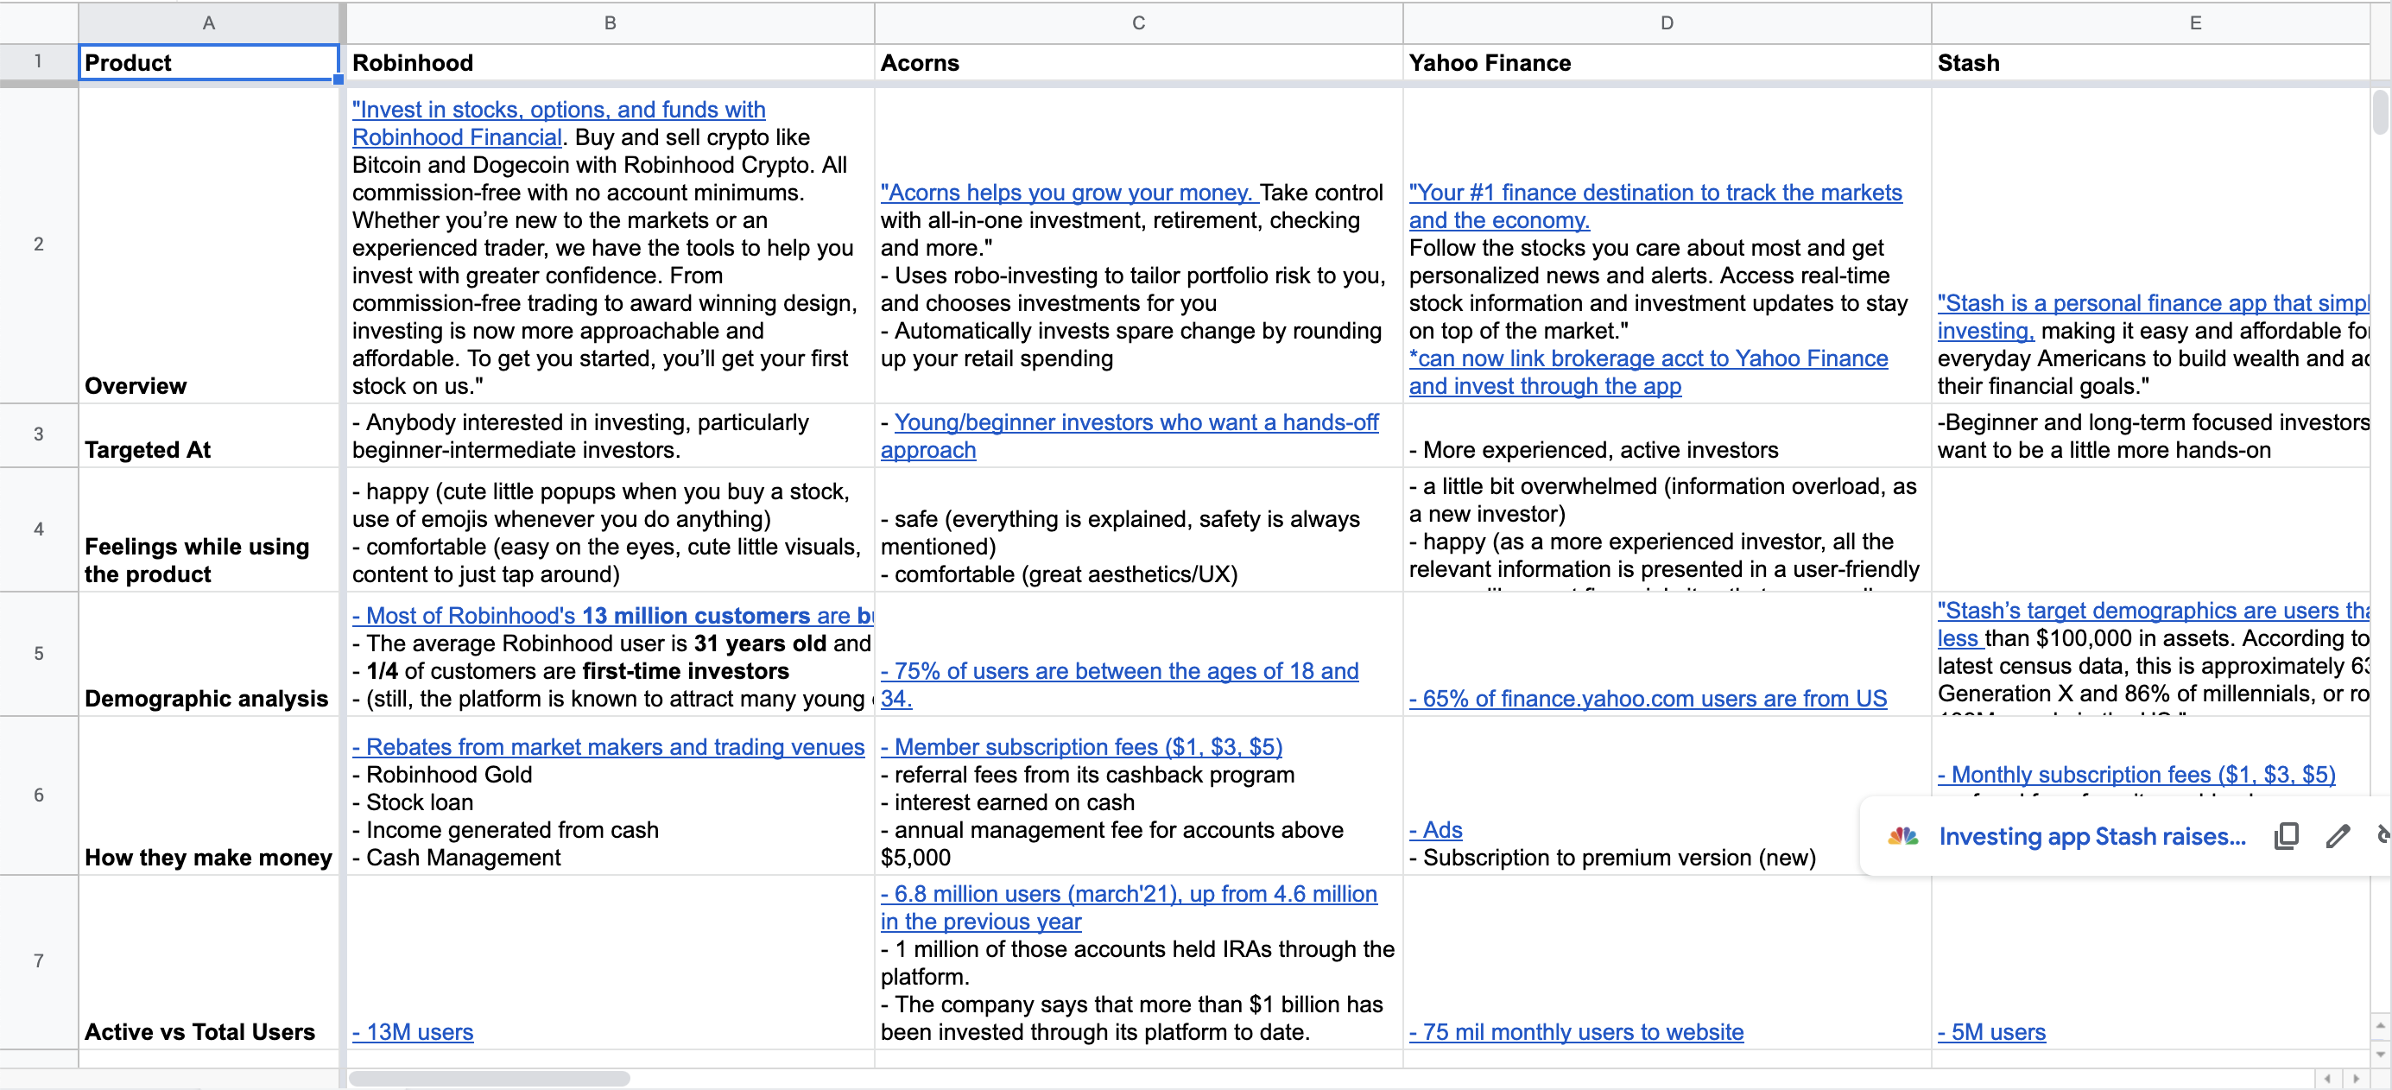This screenshot has width=2392, height=1090.
Task: Click the scroll-up arrow button
Action: pos(2380,1025)
